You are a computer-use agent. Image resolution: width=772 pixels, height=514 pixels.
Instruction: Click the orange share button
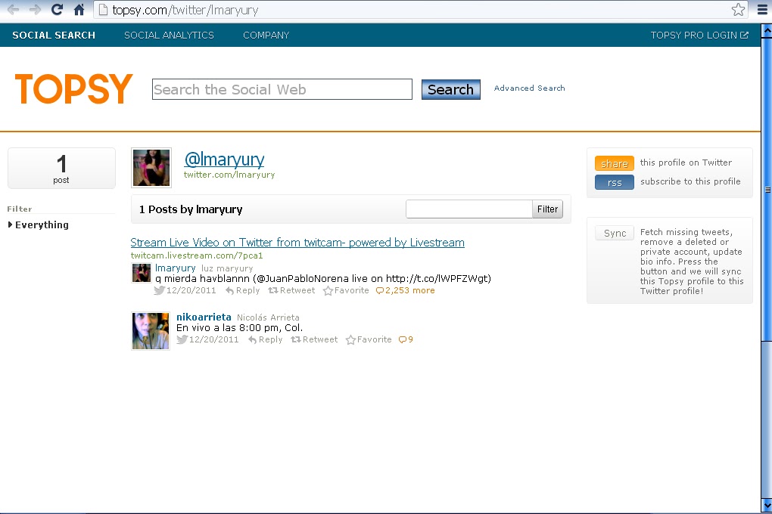coord(615,163)
